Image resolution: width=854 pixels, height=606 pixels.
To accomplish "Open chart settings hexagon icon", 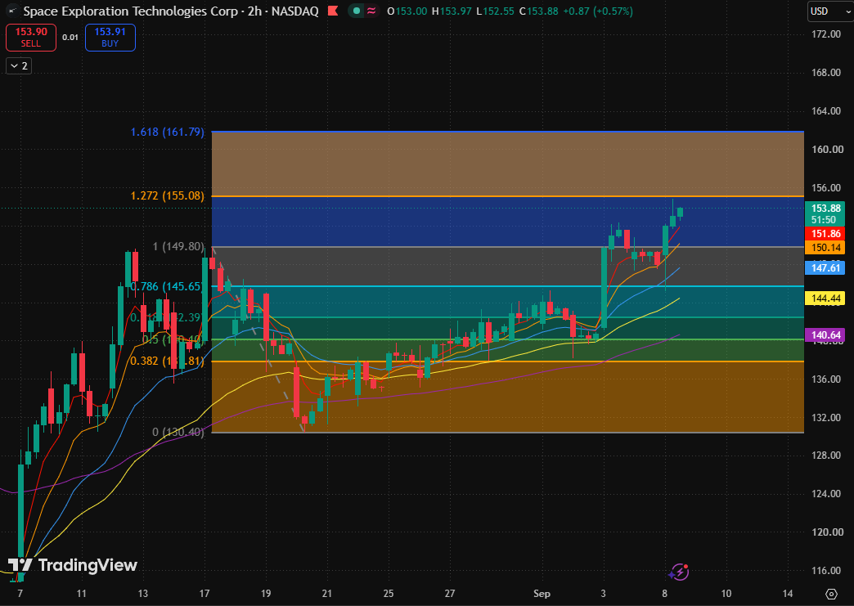I will pos(831,594).
